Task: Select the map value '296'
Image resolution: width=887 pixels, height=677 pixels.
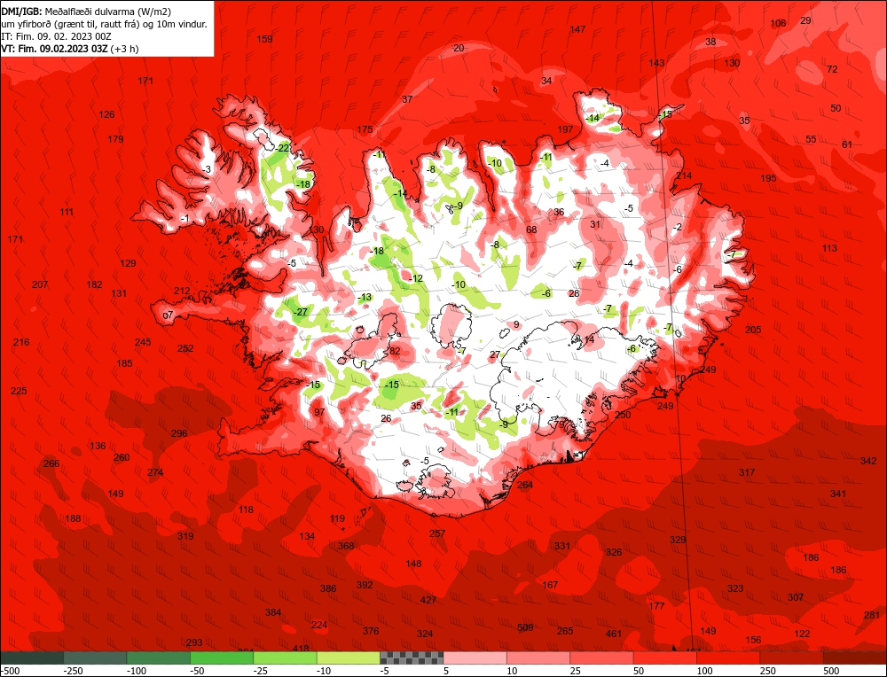Action: (179, 434)
